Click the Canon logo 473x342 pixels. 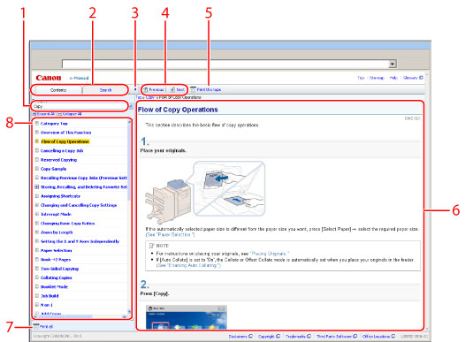[x=49, y=78]
